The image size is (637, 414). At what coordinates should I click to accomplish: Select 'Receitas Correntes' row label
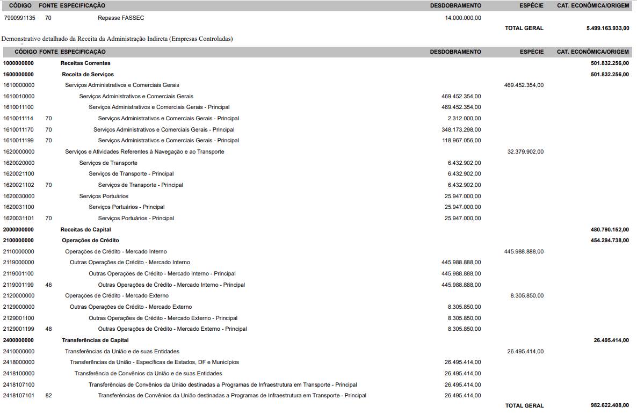click(x=85, y=63)
